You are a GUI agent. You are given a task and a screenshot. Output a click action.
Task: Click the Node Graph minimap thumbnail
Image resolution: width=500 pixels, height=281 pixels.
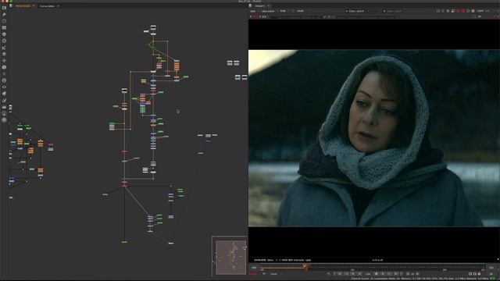231,258
